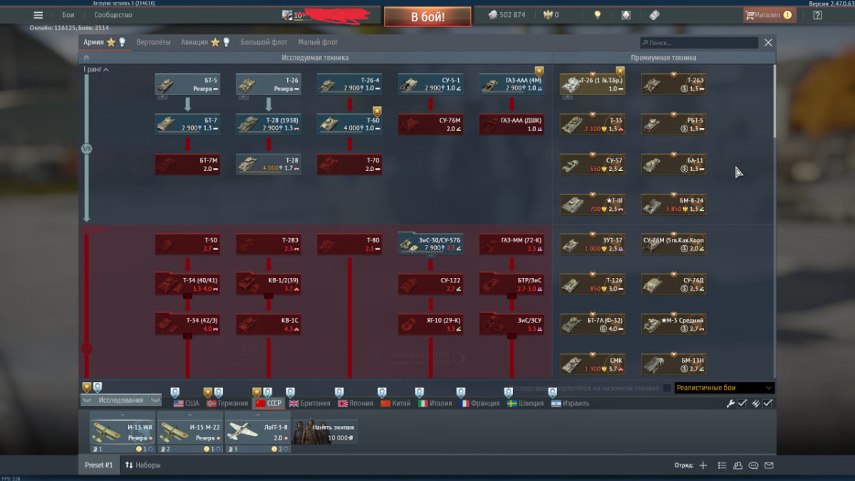Select the locked Т-70 vehicle card

tap(350, 165)
